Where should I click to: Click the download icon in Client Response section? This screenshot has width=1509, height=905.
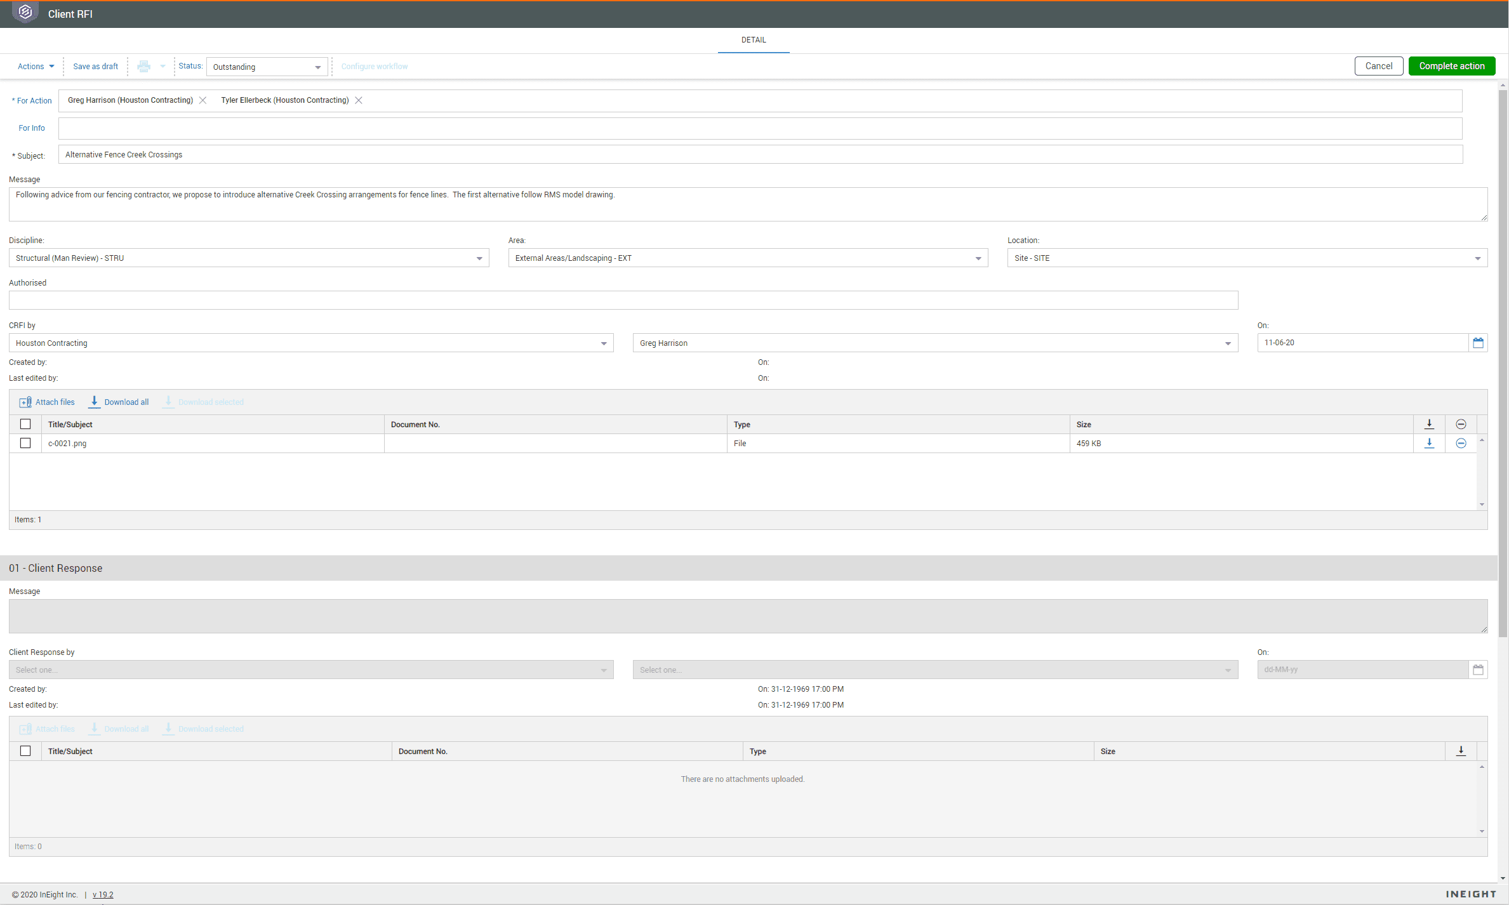pyautogui.click(x=1461, y=750)
